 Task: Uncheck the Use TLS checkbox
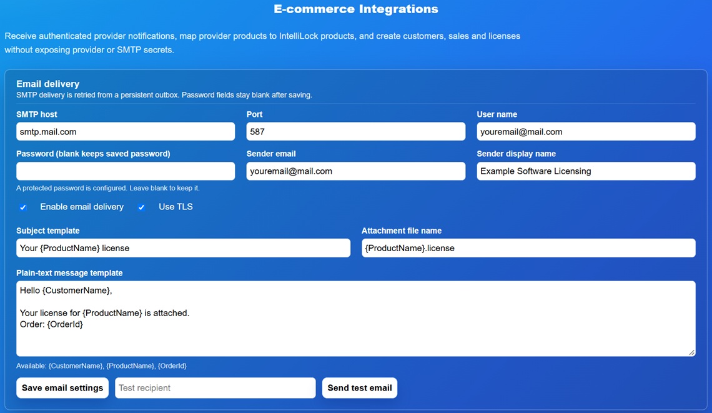click(141, 207)
